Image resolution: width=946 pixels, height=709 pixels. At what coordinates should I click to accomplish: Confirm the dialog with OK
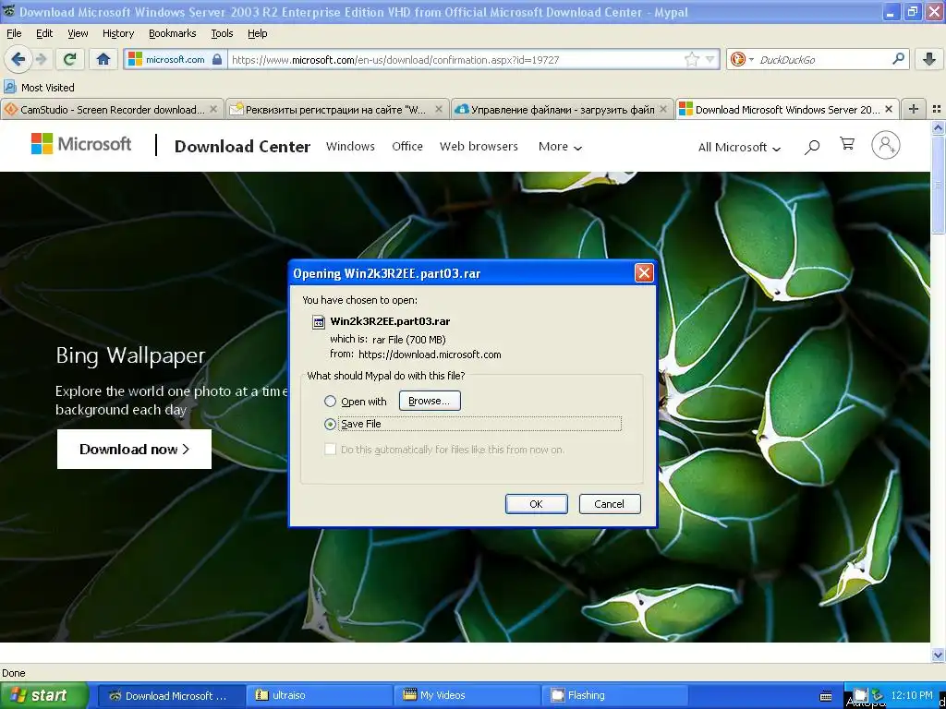pyautogui.click(x=537, y=504)
